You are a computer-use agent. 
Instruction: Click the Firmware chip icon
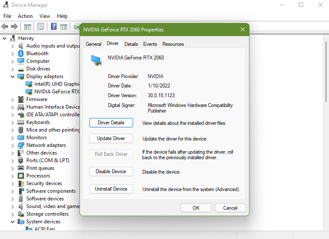point(21,99)
